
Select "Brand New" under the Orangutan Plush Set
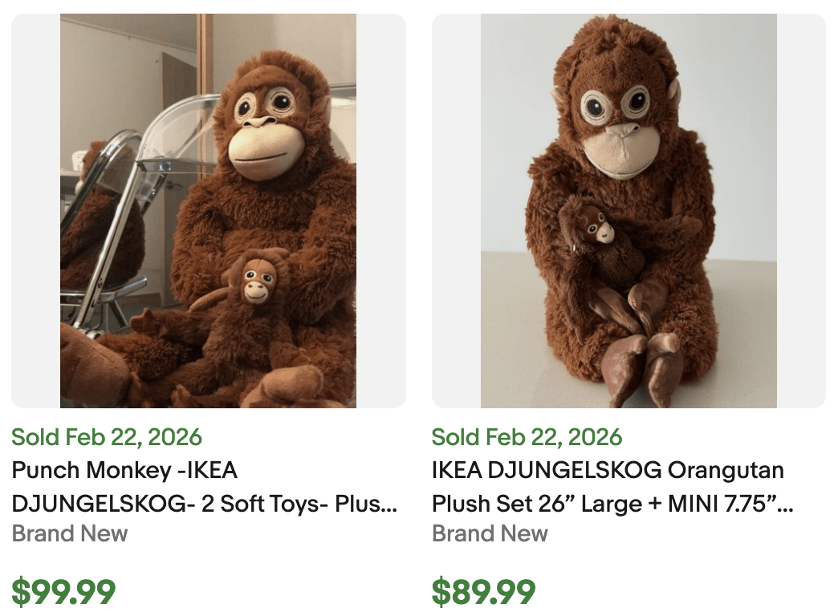click(491, 533)
